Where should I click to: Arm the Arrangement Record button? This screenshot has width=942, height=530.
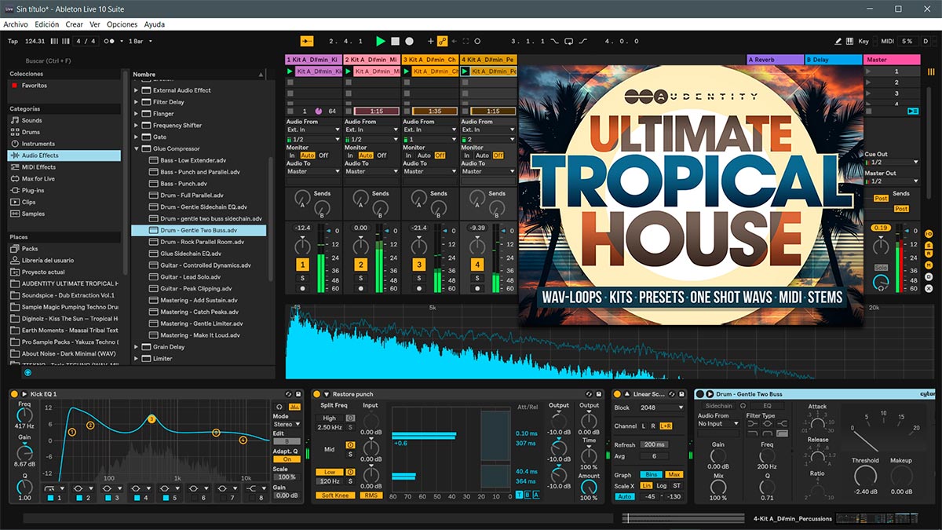click(x=409, y=41)
